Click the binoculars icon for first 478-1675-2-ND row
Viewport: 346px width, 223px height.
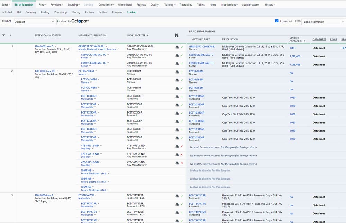(x=177, y=146)
